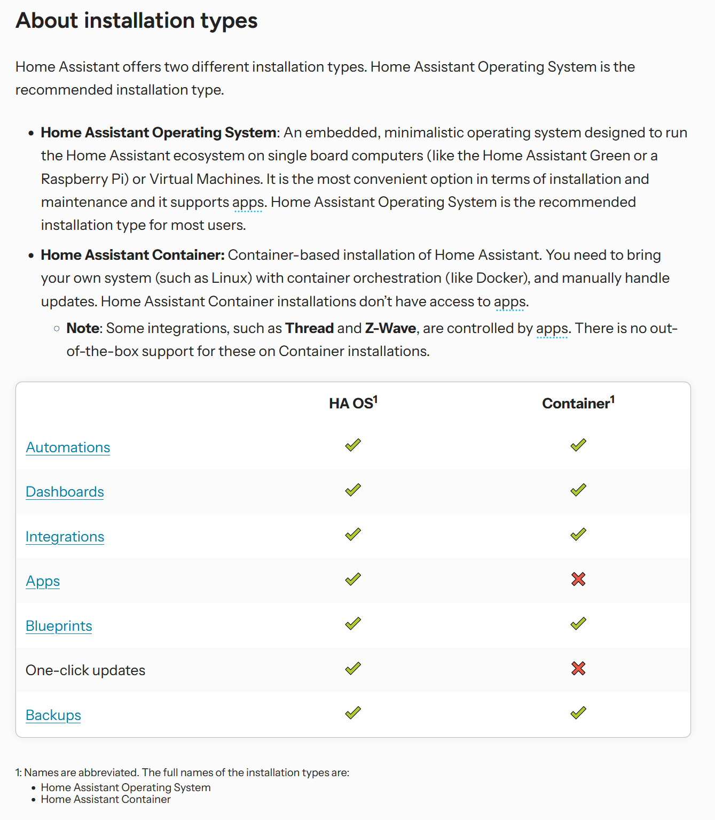Open the Apps link in the table
The image size is (715, 820).
43,582
